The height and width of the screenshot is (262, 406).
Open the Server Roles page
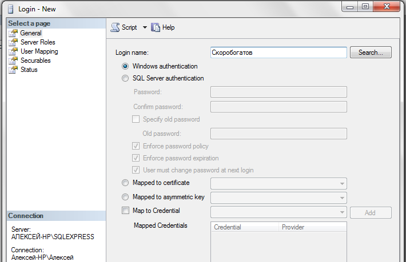click(x=38, y=42)
